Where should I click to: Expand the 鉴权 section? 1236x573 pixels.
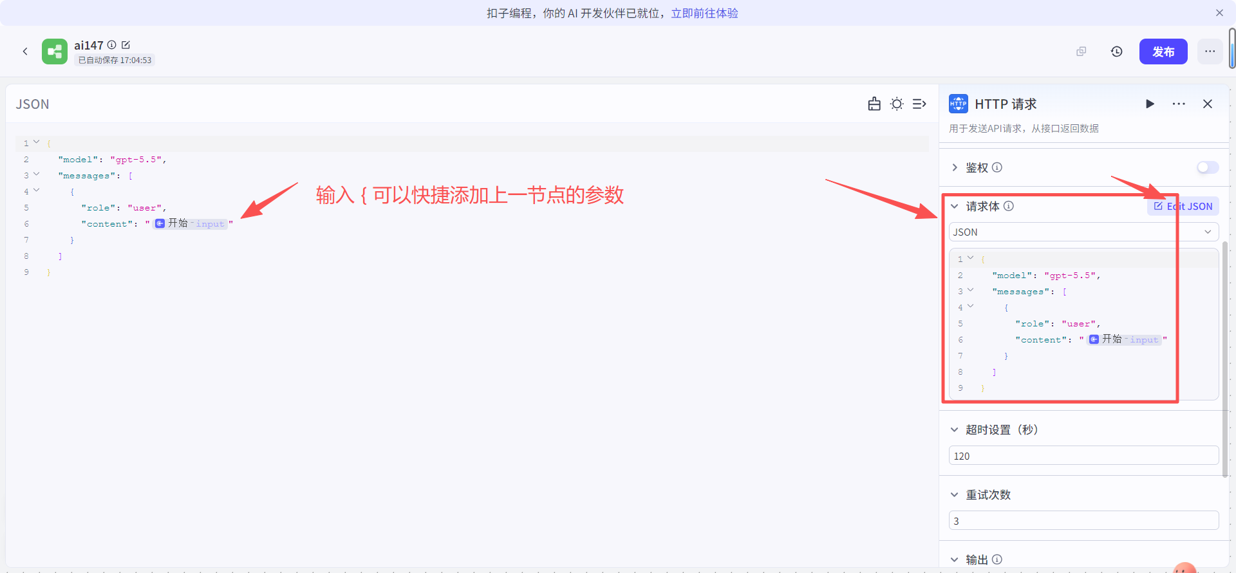pyautogui.click(x=955, y=167)
